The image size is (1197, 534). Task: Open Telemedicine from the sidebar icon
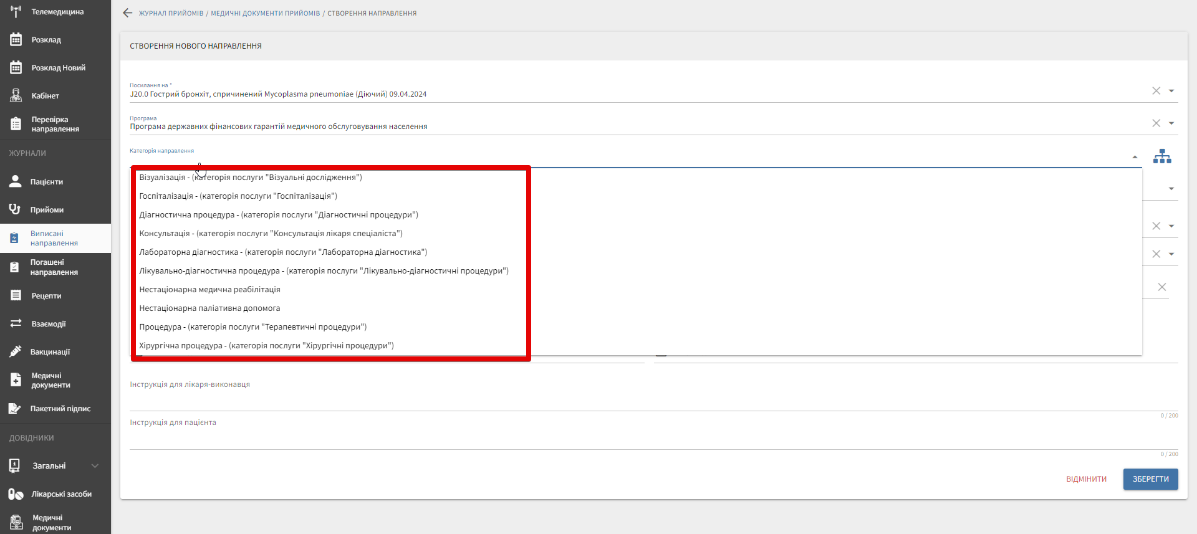click(16, 12)
